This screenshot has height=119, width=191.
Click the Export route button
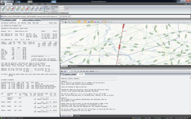[46, 11]
